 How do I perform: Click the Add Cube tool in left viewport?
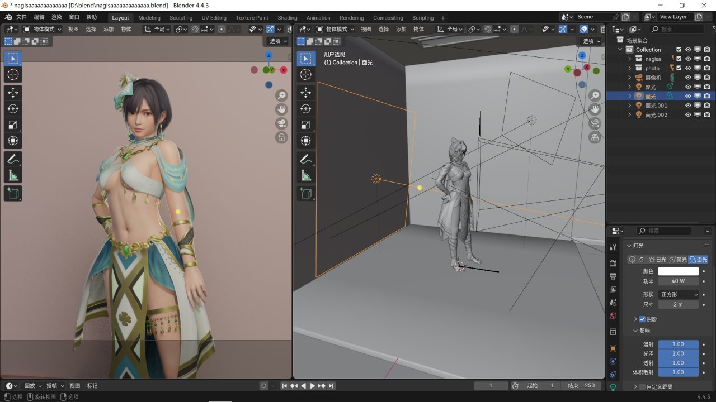[x=13, y=193]
